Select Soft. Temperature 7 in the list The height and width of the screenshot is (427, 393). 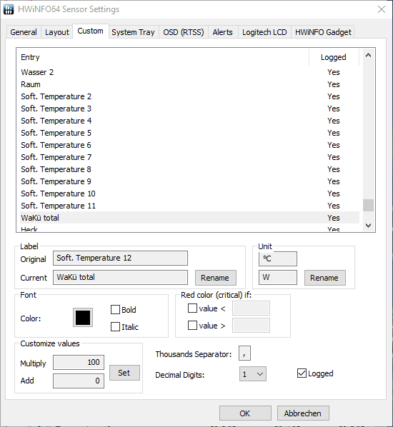(x=189, y=157)
